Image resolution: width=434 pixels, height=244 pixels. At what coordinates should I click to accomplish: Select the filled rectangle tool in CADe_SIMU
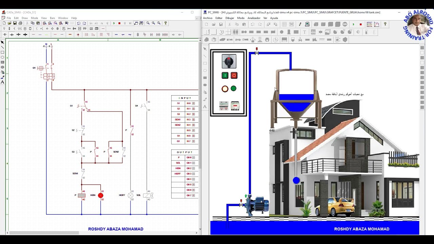(2, 62)
